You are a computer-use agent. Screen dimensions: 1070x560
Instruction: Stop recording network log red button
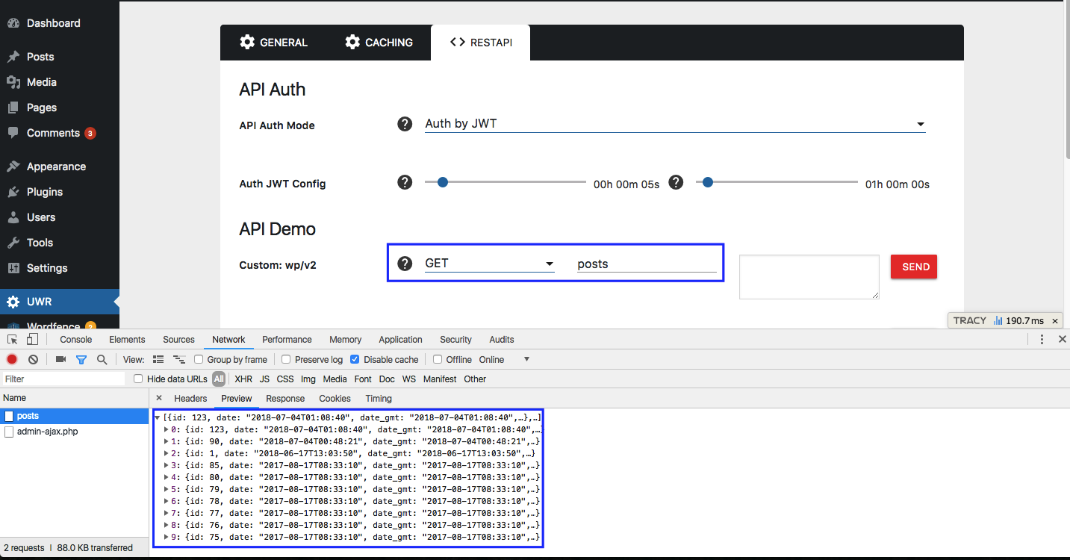[x=12, y=359]
